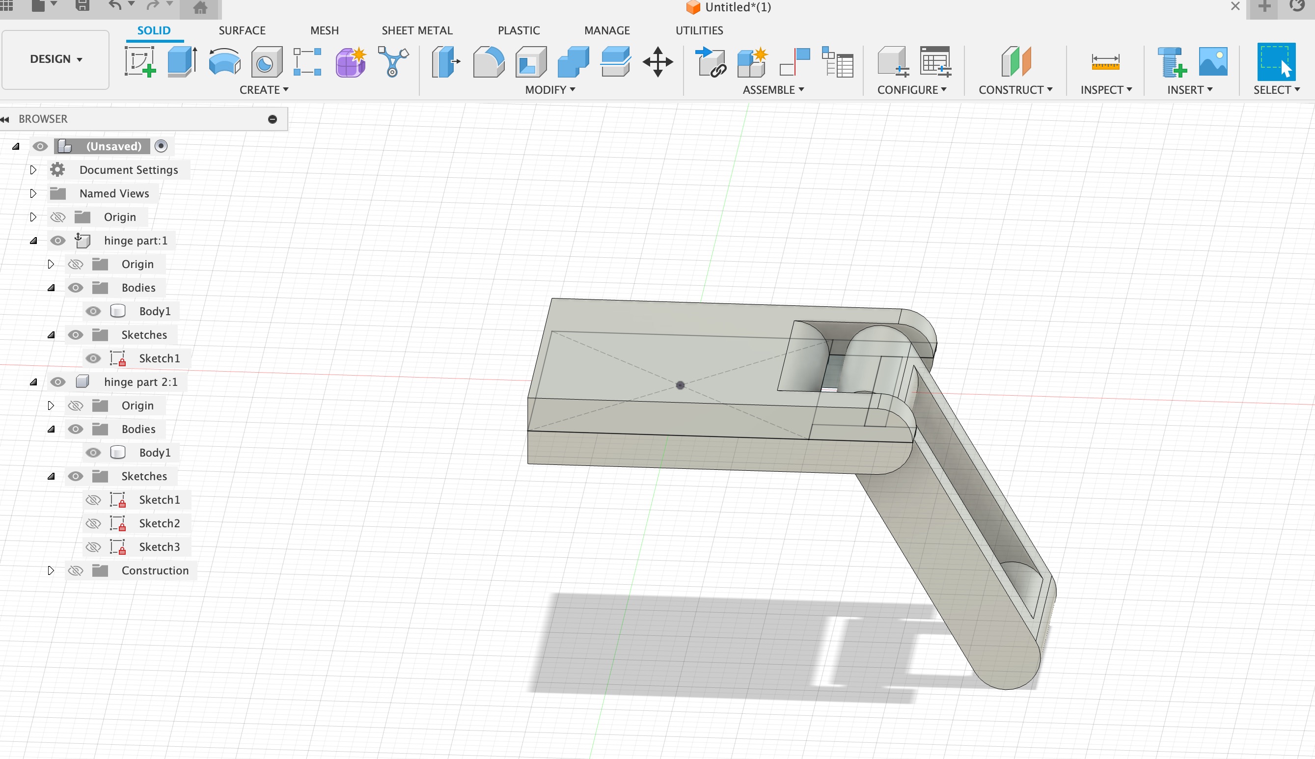Activate the Unsaved root component radio button

[x=161, y=146]
